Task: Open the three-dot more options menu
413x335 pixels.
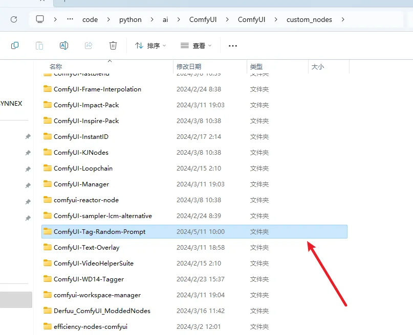Action: pyautogui.click(x=233, y=45)
